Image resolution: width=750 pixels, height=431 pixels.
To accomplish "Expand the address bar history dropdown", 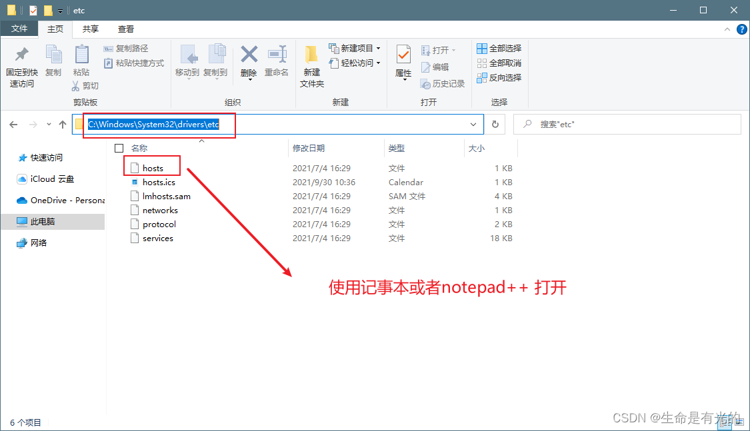I will pos(473,125).
